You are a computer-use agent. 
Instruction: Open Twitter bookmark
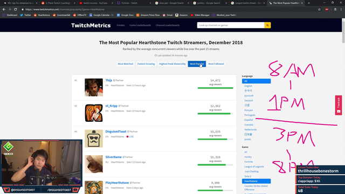pos(25,15)
